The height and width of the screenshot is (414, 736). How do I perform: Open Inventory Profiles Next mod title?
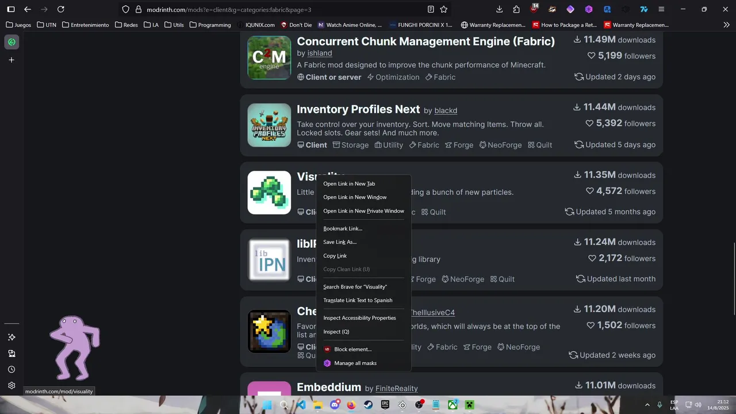pyautogui.click(x=358, y=109)
